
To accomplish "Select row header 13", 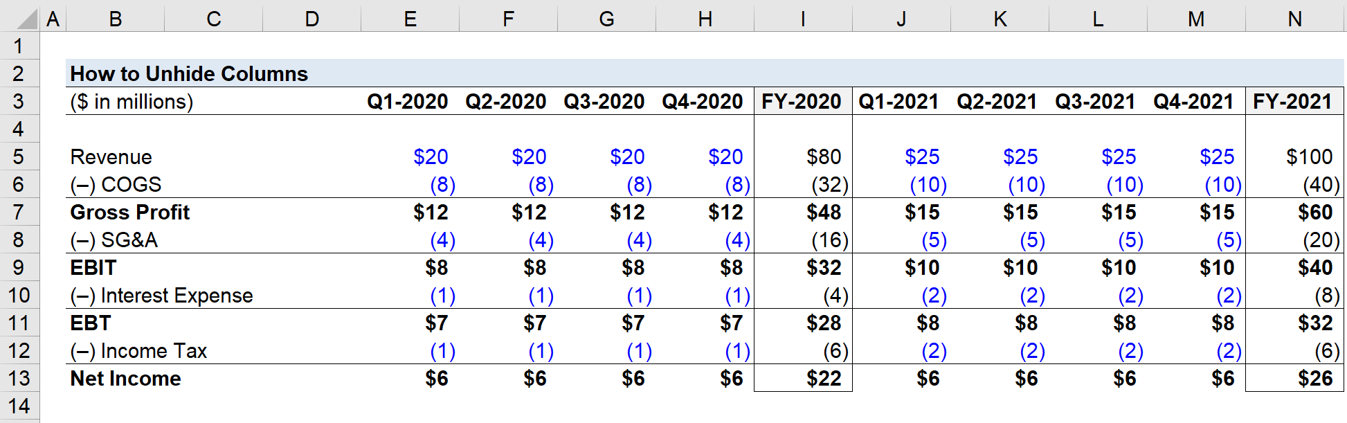I will pos(19,379).
